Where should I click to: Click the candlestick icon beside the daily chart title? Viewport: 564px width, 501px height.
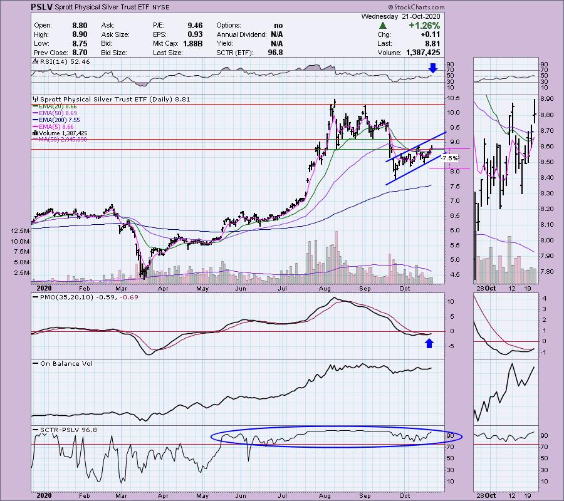click(35, 99)
